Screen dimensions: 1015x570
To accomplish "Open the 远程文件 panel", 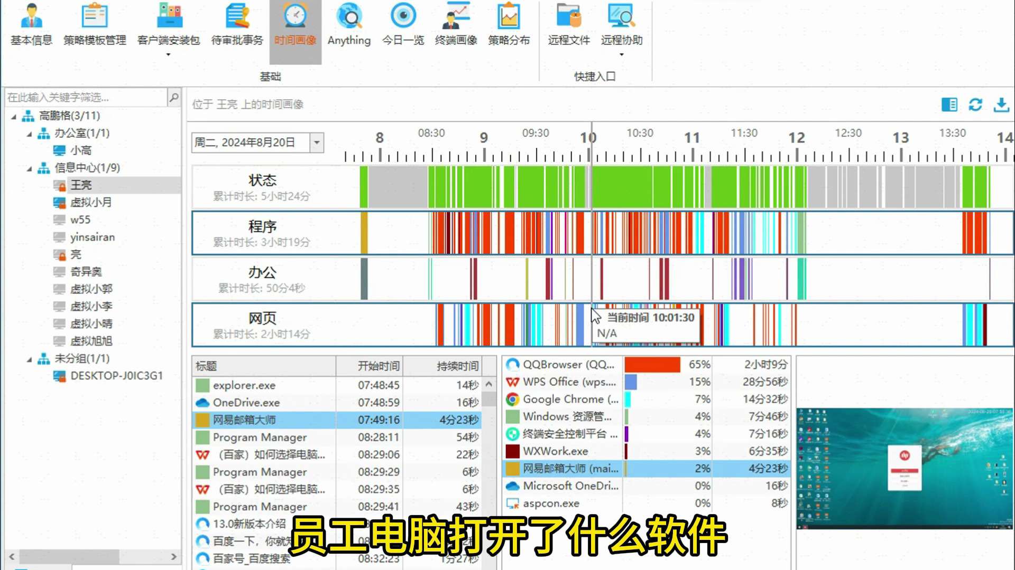I will 568,24.
